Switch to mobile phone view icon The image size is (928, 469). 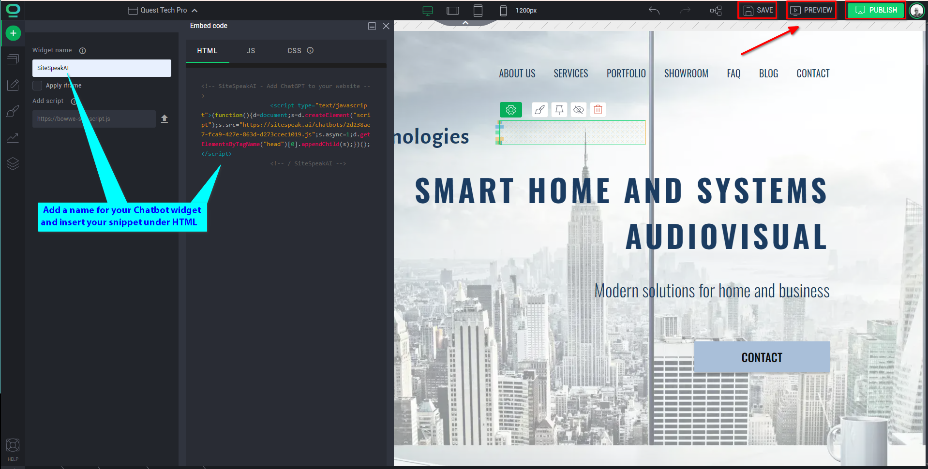point(503,11)
